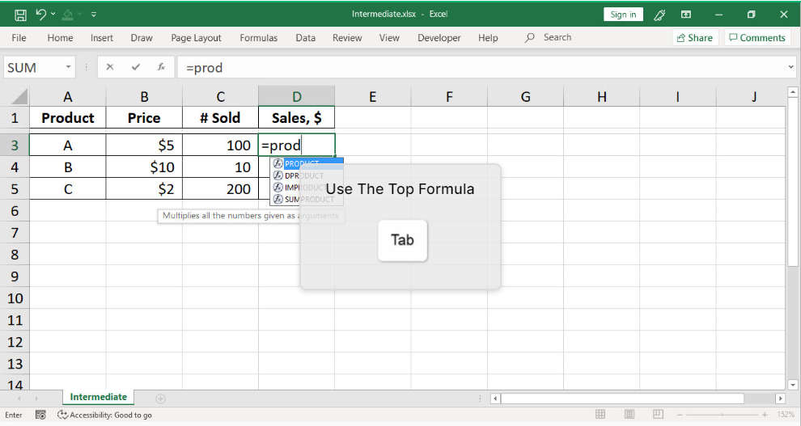Screen dimensions: 801x426
Task: Click the next sheet navigation arrow
Action: pos(36,399)
